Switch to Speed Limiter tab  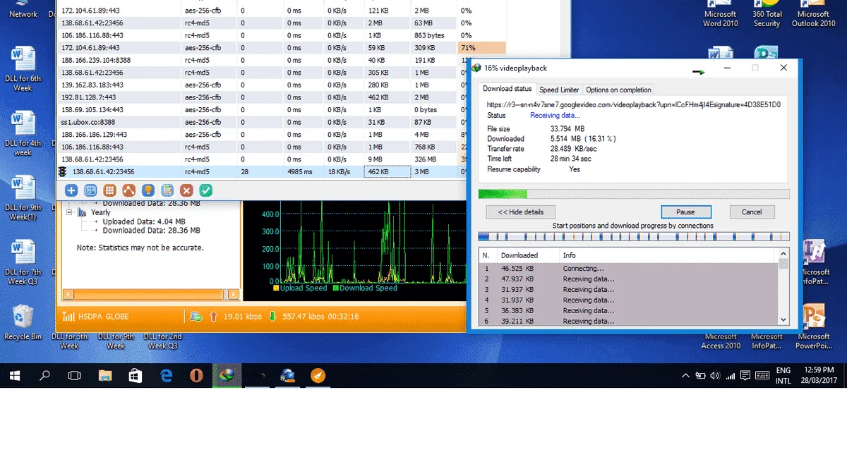559,90
